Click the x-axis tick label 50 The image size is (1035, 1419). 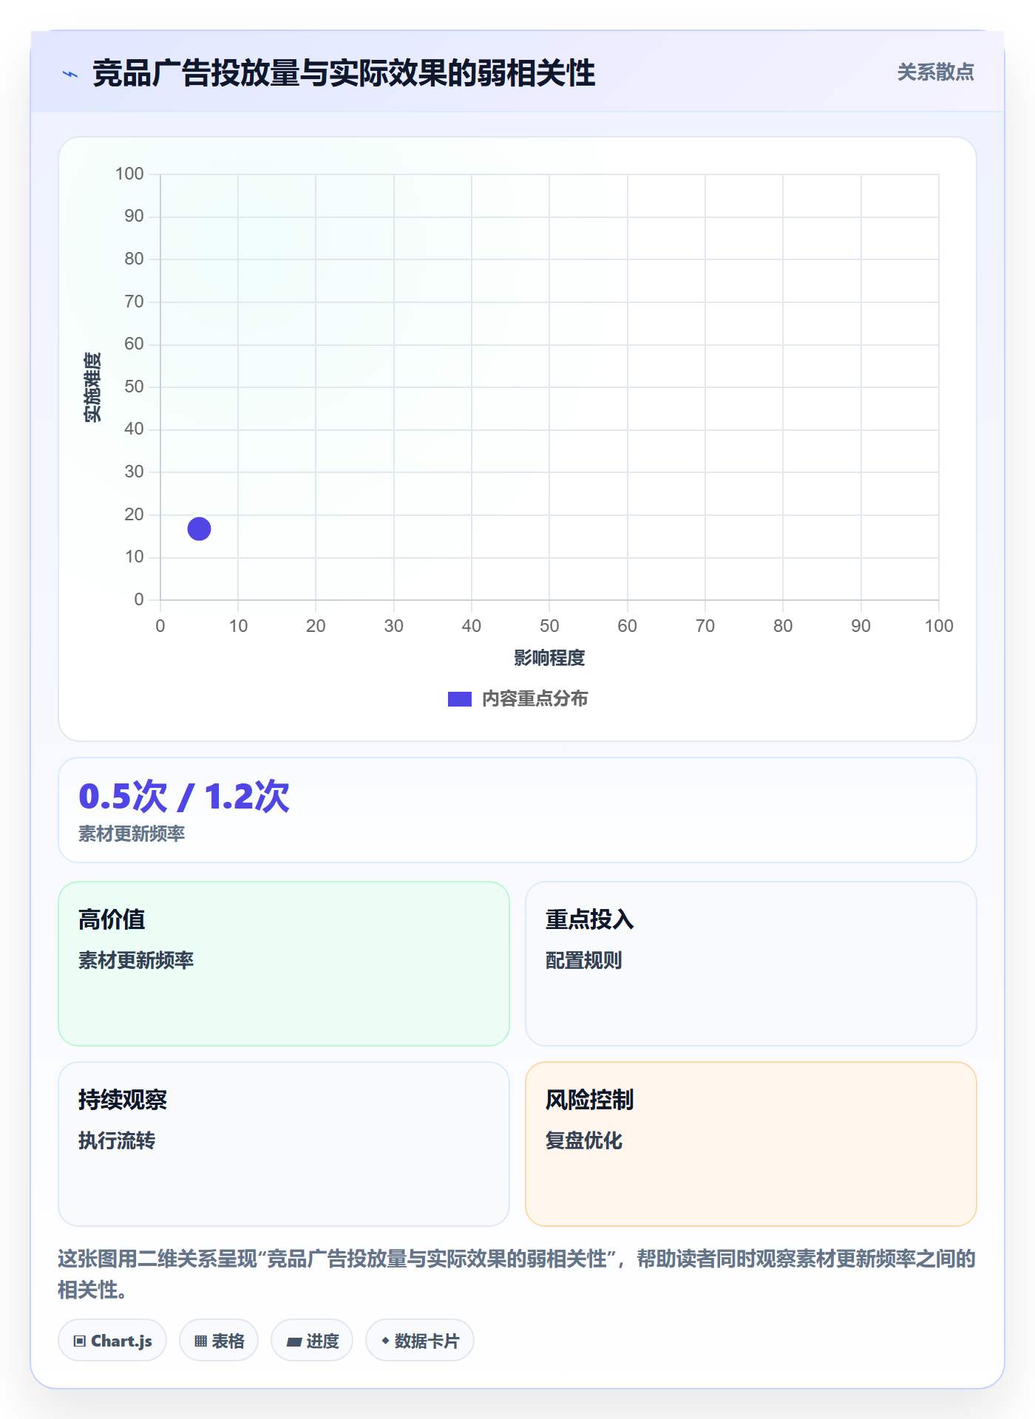549,626
